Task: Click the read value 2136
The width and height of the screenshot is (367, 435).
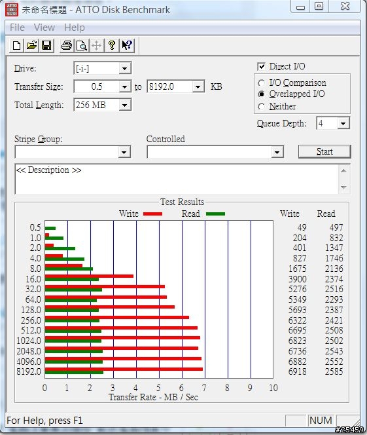Action: point(334,269)
